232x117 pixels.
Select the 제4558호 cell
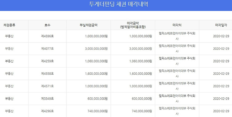(x=47, y=73)
